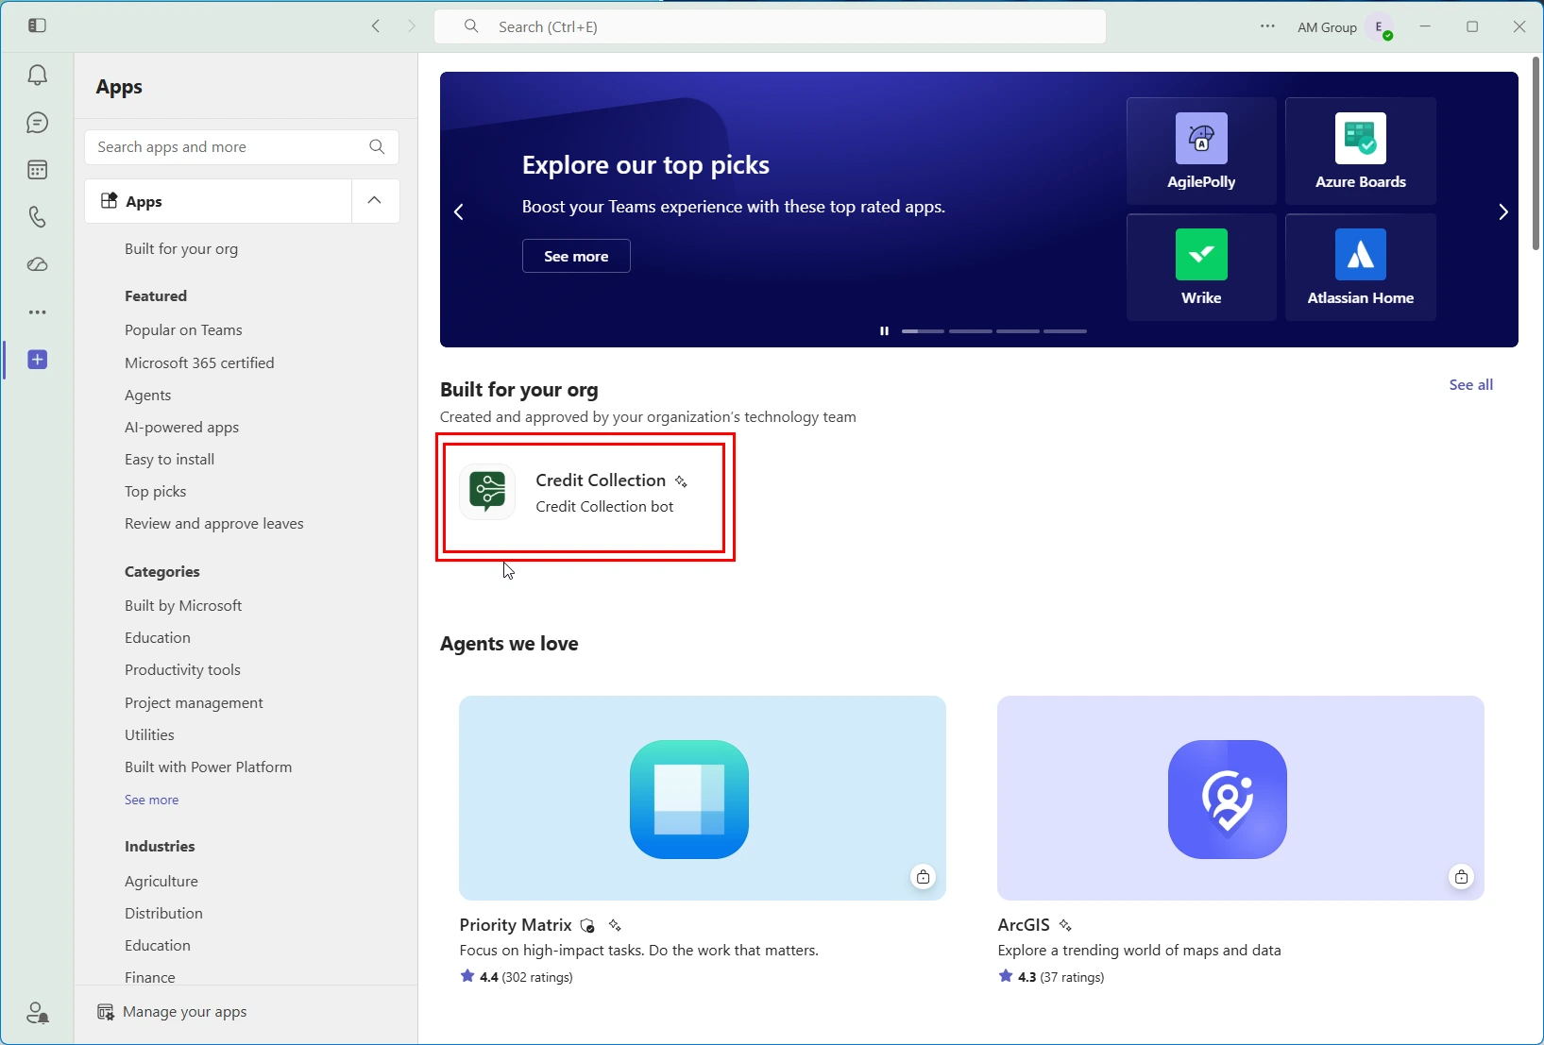Viewport: 1544px width, 1045px height.
Task: Open the Activity bell icon
Action: [38, 76]
